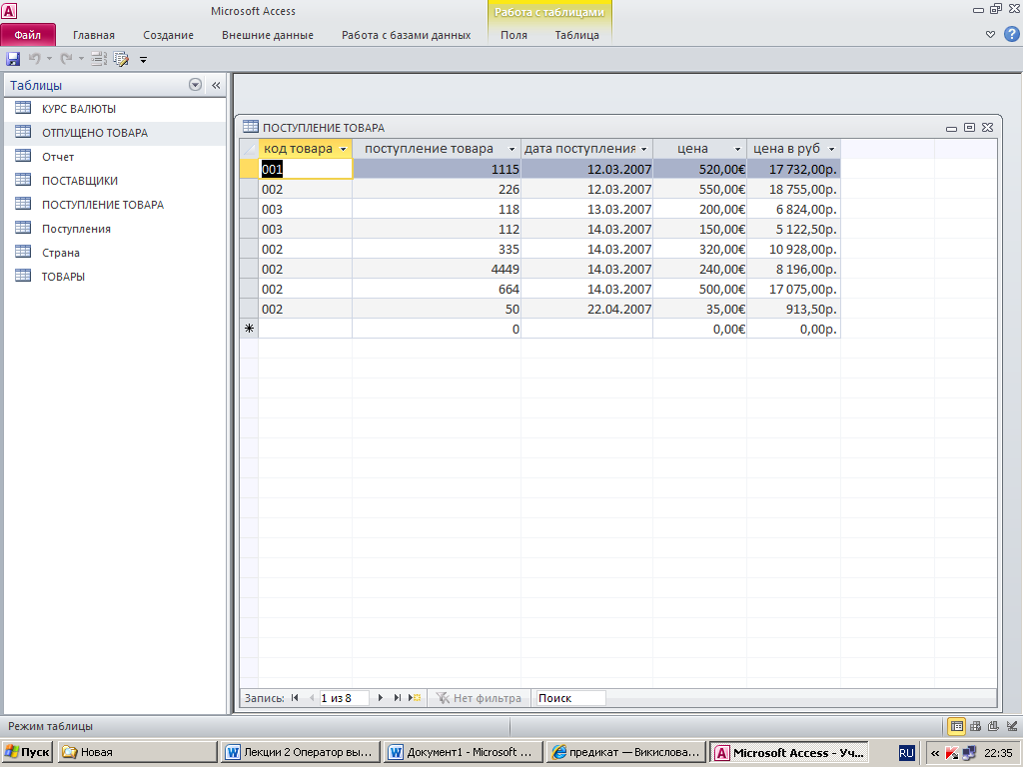Click the Undo arrow in quick access toolbar
Image resolution: width=1023 pixels, height=767 pixels.
pyautogui.click(x=35, y=59)
